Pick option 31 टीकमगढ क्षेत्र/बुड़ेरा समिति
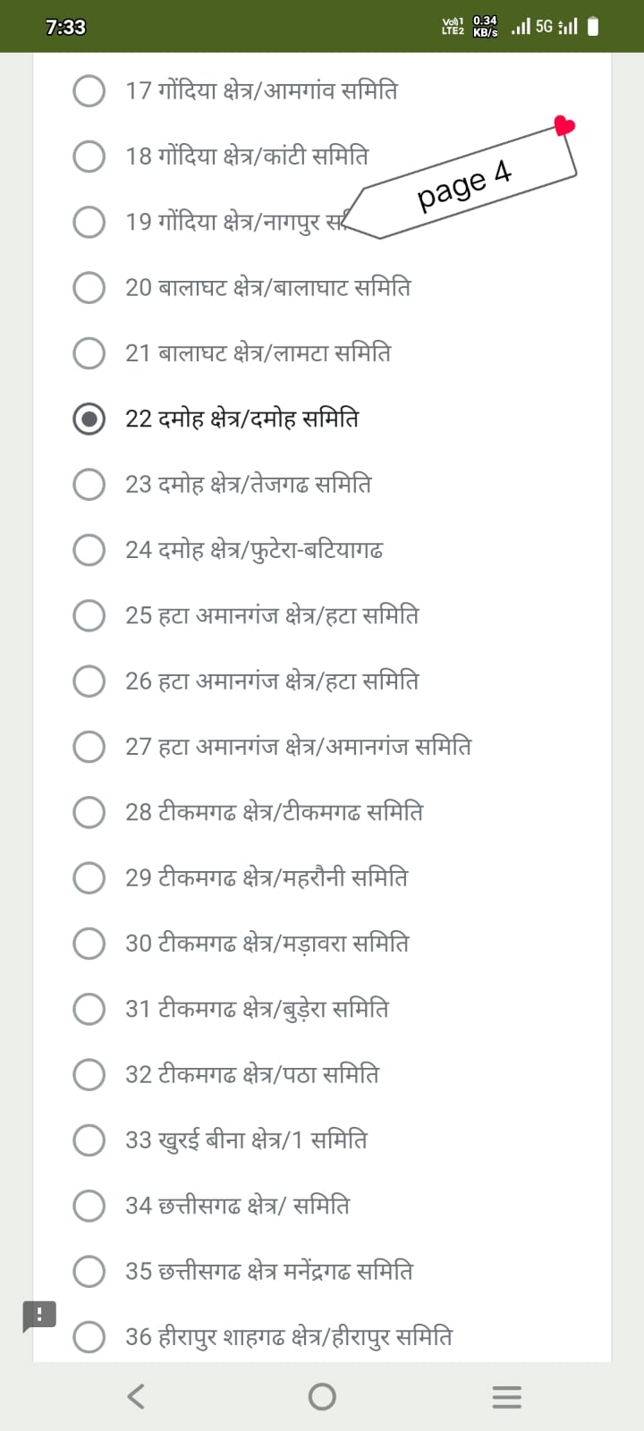 coord(89,1009)
